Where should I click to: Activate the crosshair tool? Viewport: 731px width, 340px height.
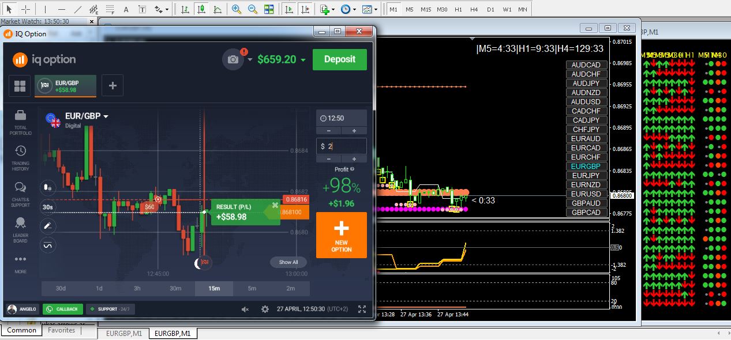(25, 9)
